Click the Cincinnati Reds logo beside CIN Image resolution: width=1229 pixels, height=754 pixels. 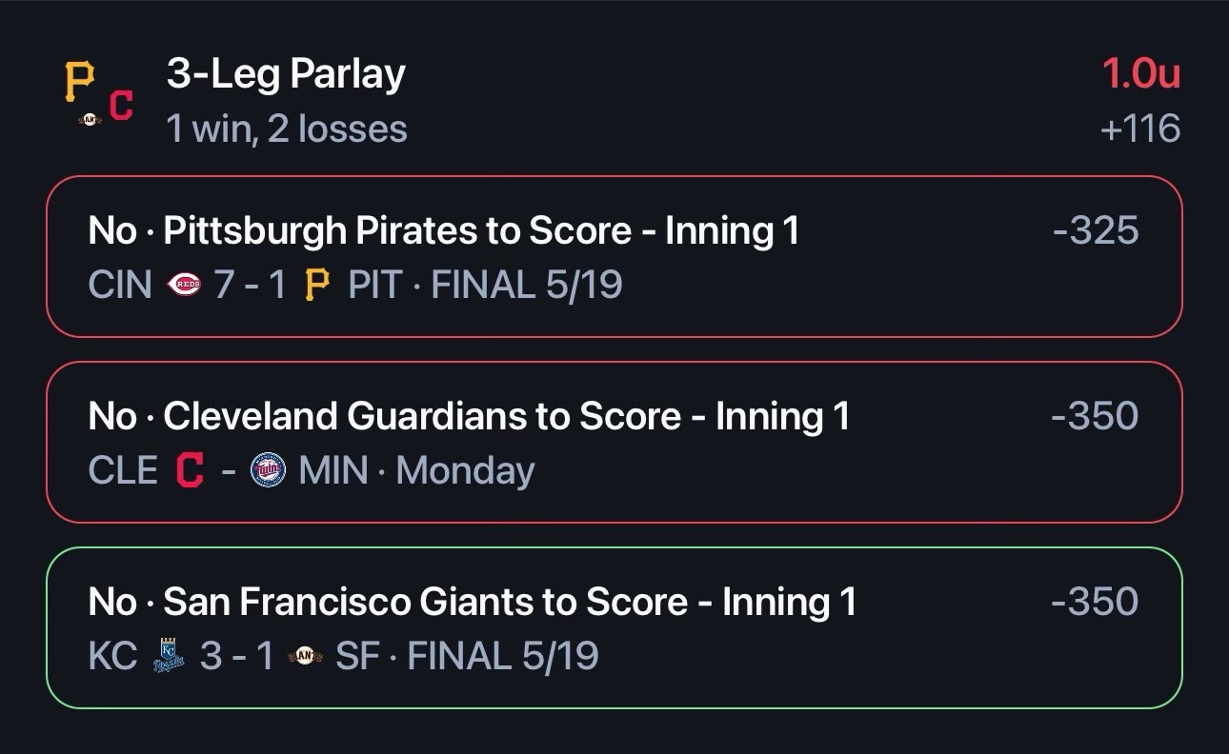click(184, 285)
